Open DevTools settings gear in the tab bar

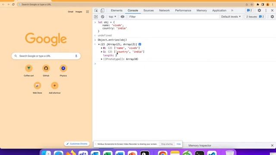click(259, 10)
